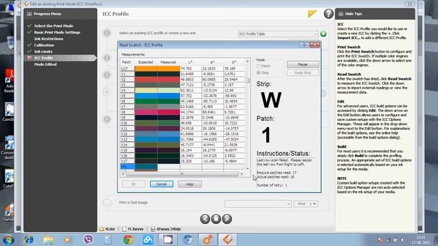Screen dimensions: 438x246
Task: Open the ICC Profile Table dropdown
Action: point(278,34)
